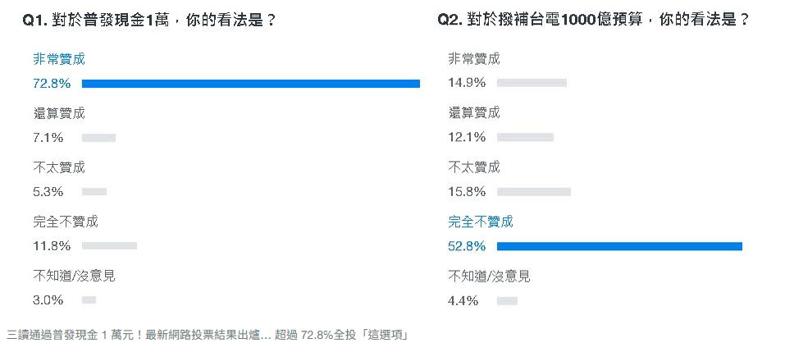Select the 非常贊成 label under Q2
Viewport: 785px width, 352px height.
coord(473,59)
